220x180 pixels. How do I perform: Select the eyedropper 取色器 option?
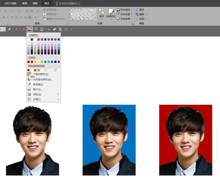[x=38, y=84]
